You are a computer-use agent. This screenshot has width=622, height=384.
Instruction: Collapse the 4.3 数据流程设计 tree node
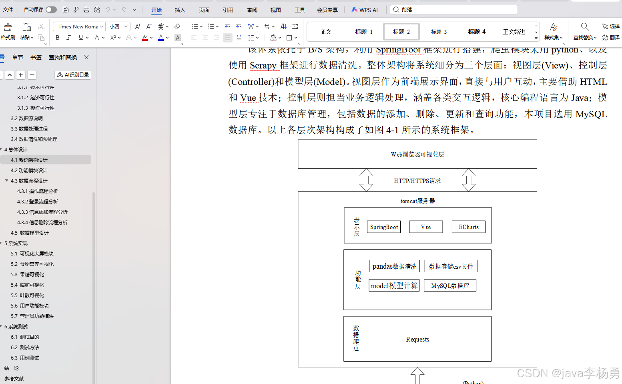point(6,181)
